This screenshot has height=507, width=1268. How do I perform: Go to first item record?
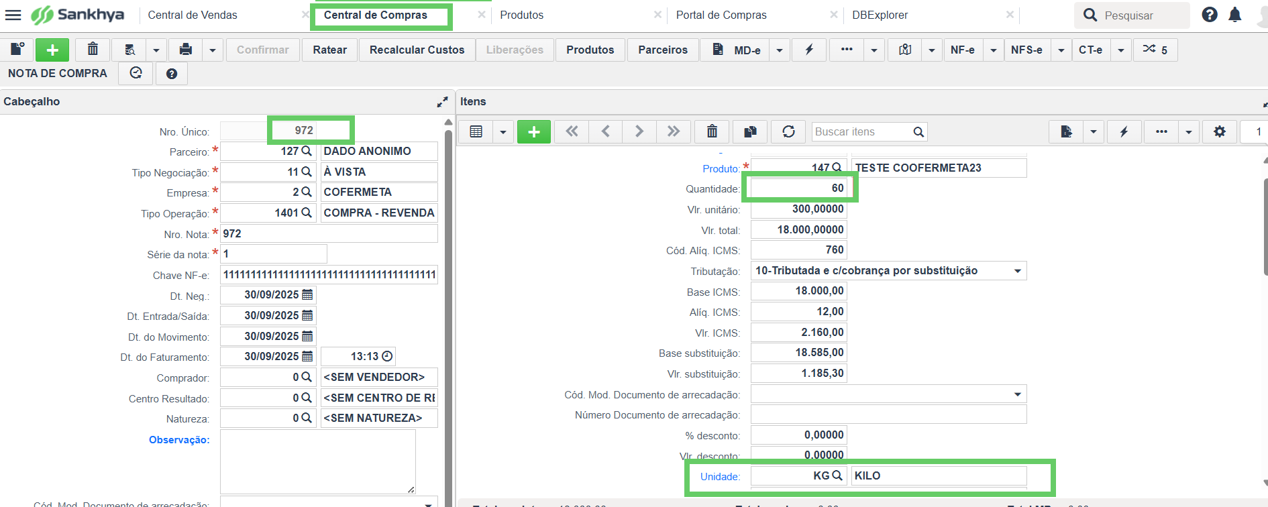pos(572,131)
